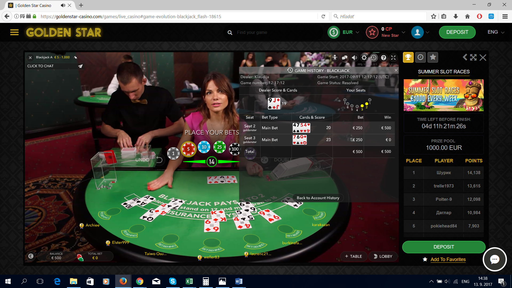Click the bookmark star icon in browser toolbar
Image resolution: width=512 pixels, height=288 pixels.
coord(434,17)
